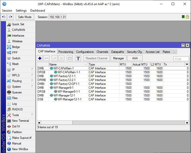The width and height of the screenshot is (191, 153).
Task: Open Manual sidebar entry
Action: (20, 143)
